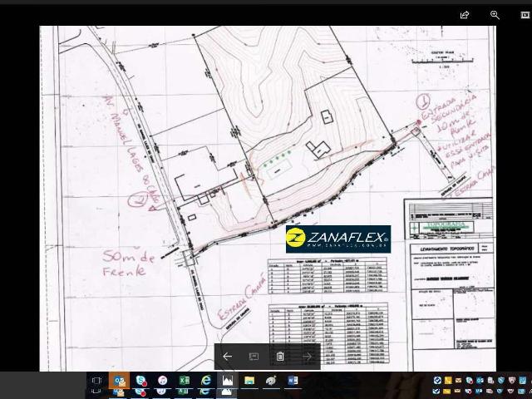Image resolution: width=532 pixels, height=399 pixels.
Task: Open the filmstrip icon in the bottom overlay
Action: pyautogui.click(x=254, y=357)
